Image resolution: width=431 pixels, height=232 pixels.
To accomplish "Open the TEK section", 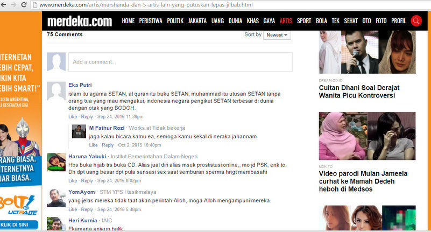I will (x=335, y=21).
